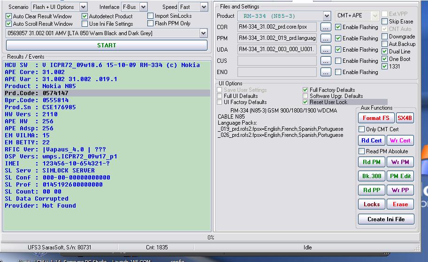Click the Format FS button
428x262 pixels.
pyautogui.click(x=376, y=118)
